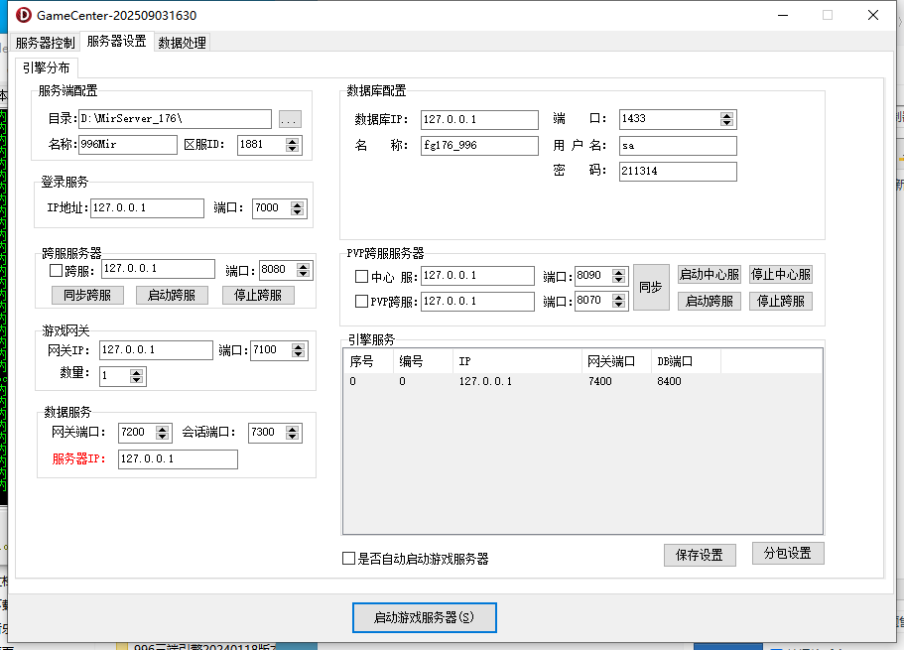The width and height of the screenshot is (904, 650).
Task: Decrease 数据服务 网关端口 7200
Action: tap(163, 437)
